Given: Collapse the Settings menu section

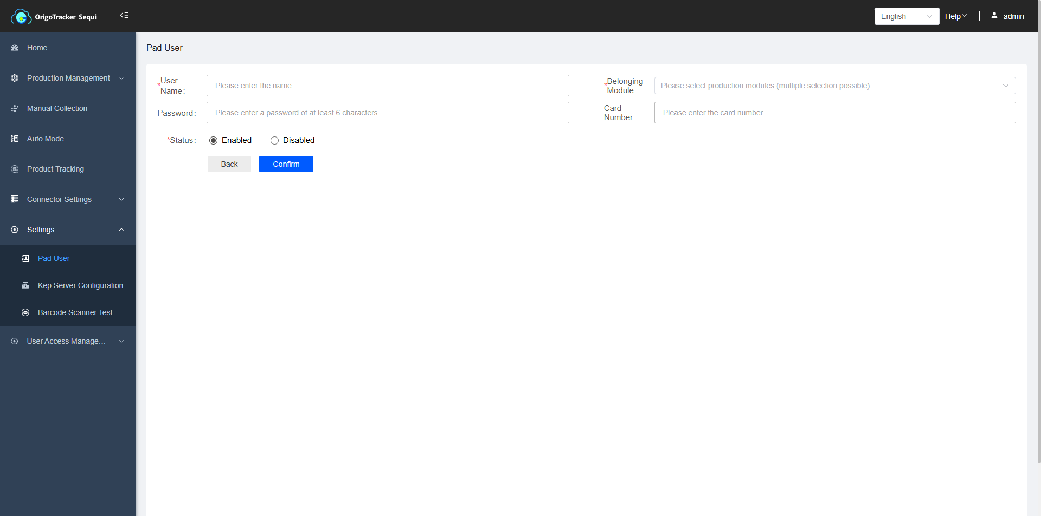Looking at the screenshot, I should 68,230.
